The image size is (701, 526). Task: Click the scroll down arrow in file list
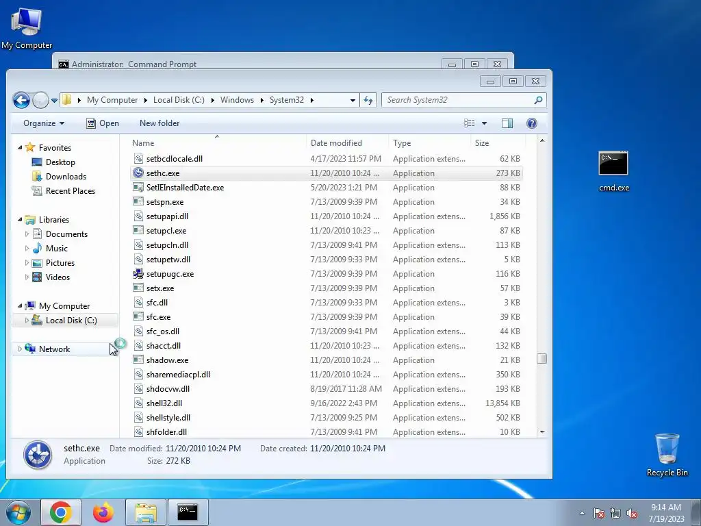point(542,432)
